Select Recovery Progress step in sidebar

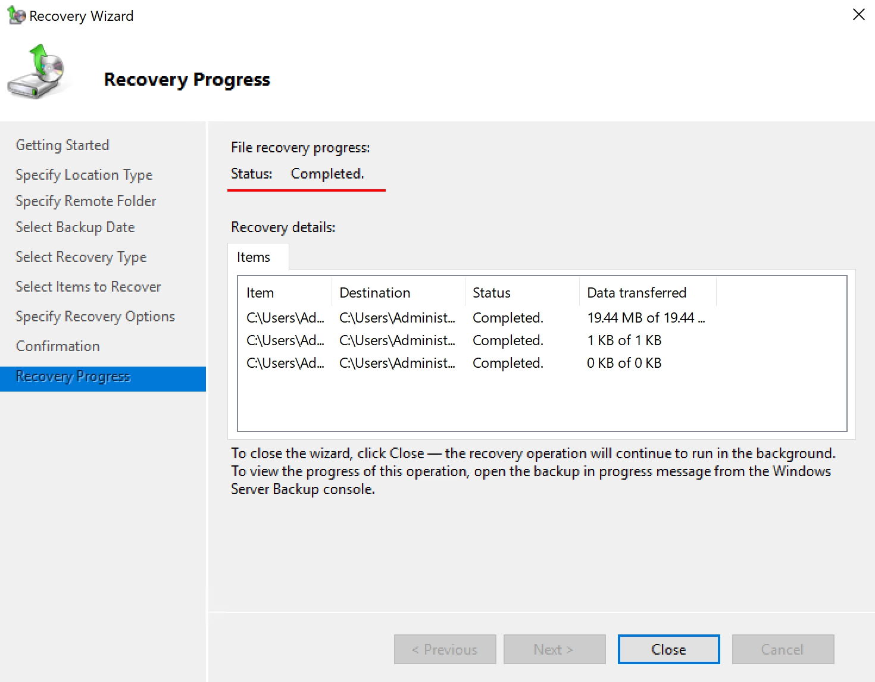73,377
